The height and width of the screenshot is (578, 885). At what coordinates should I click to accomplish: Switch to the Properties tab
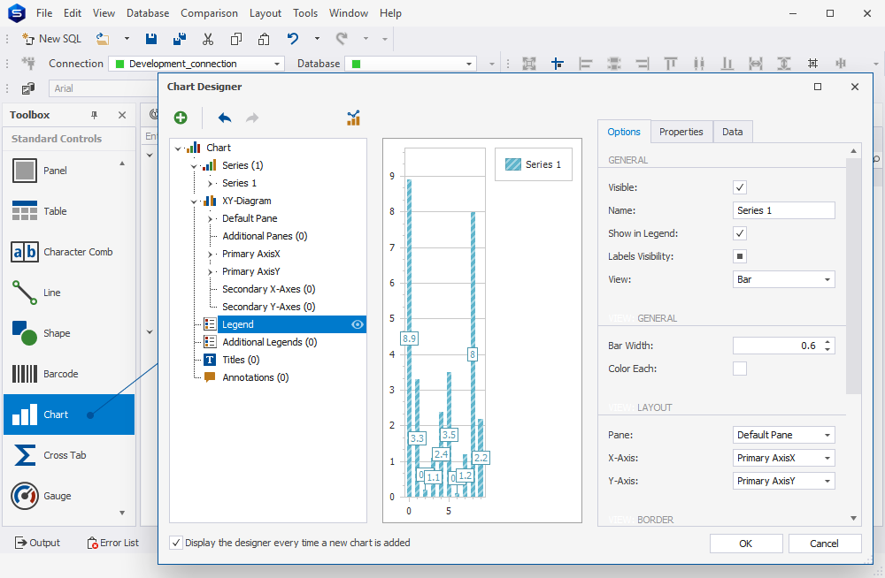[x=681, y=132]
